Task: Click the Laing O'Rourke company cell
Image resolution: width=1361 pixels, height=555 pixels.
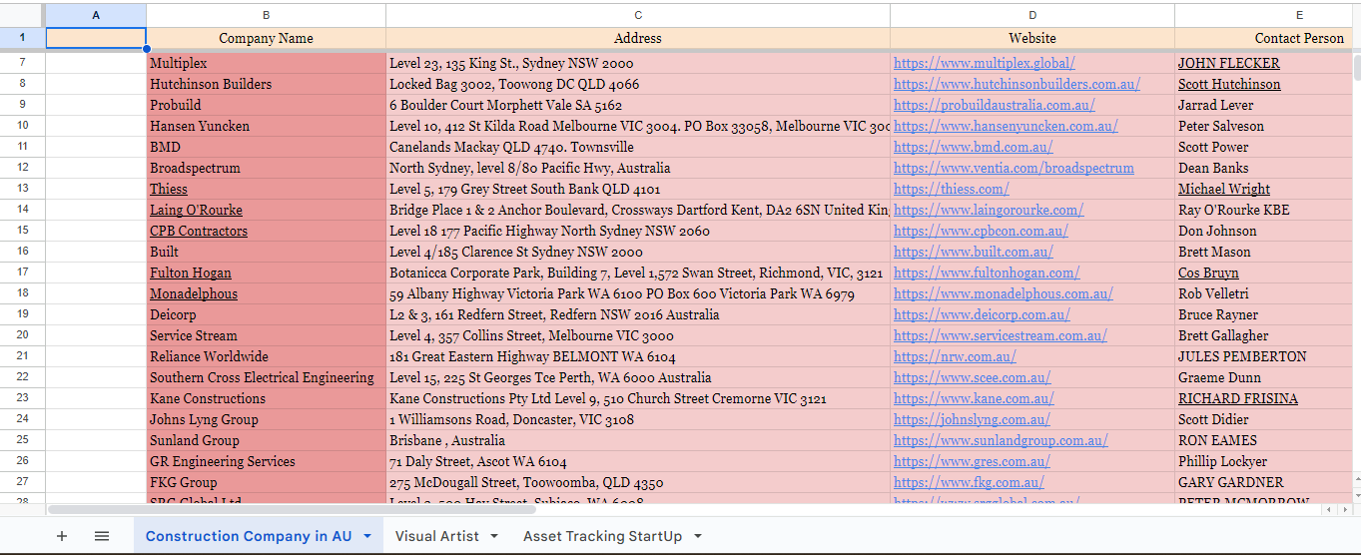Action: (266, 210)
